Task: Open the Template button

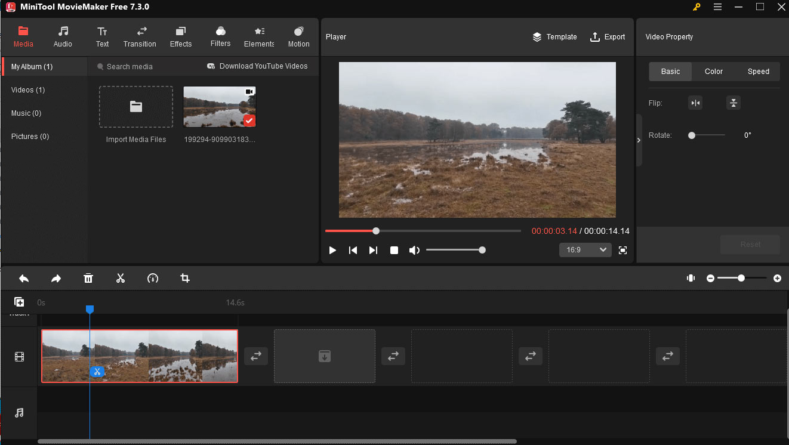Action: click(x=554, y=37)
